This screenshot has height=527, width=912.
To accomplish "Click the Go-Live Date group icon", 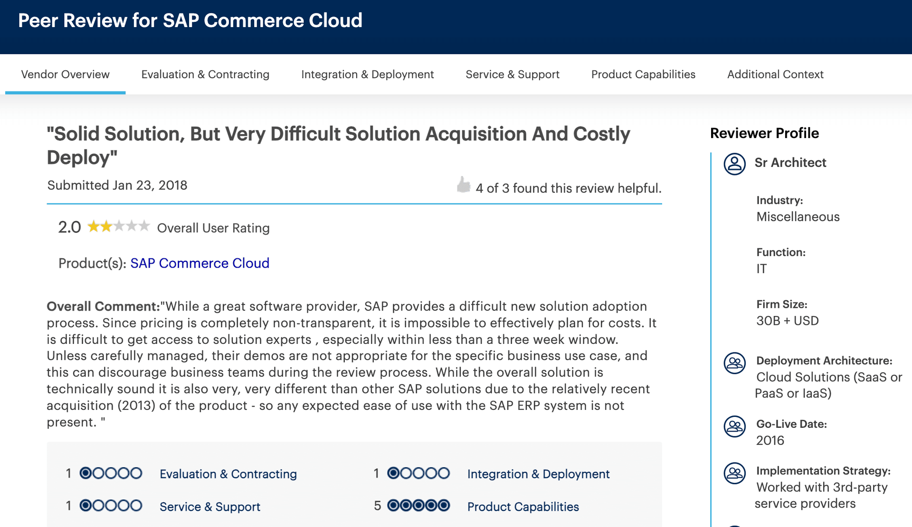I will [x=734, y=426].
